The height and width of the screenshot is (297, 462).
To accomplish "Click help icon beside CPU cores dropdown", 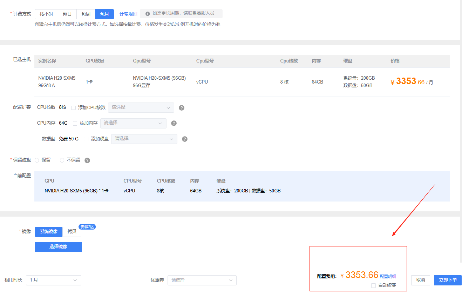I will click(x=182, y=108).
